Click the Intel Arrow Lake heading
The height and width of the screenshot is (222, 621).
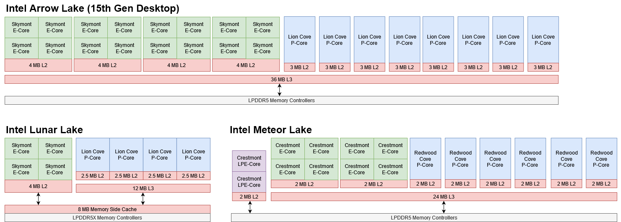click(92, 8)
